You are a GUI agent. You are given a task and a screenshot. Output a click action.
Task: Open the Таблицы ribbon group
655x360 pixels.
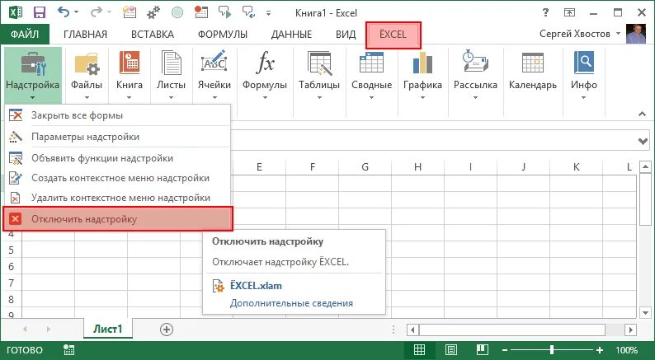point(319,75)
